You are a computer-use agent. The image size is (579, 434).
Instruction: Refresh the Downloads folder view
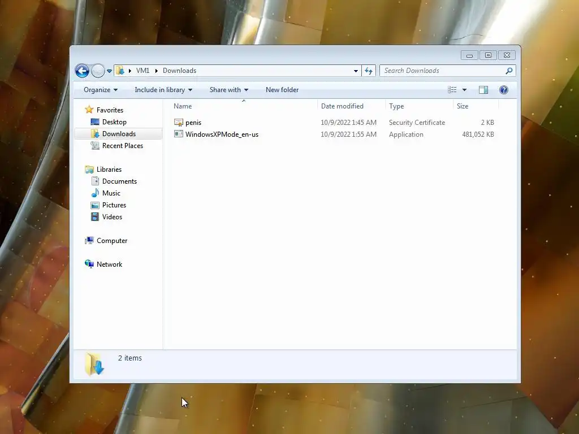pyautogui.click(x=369, y=71)
